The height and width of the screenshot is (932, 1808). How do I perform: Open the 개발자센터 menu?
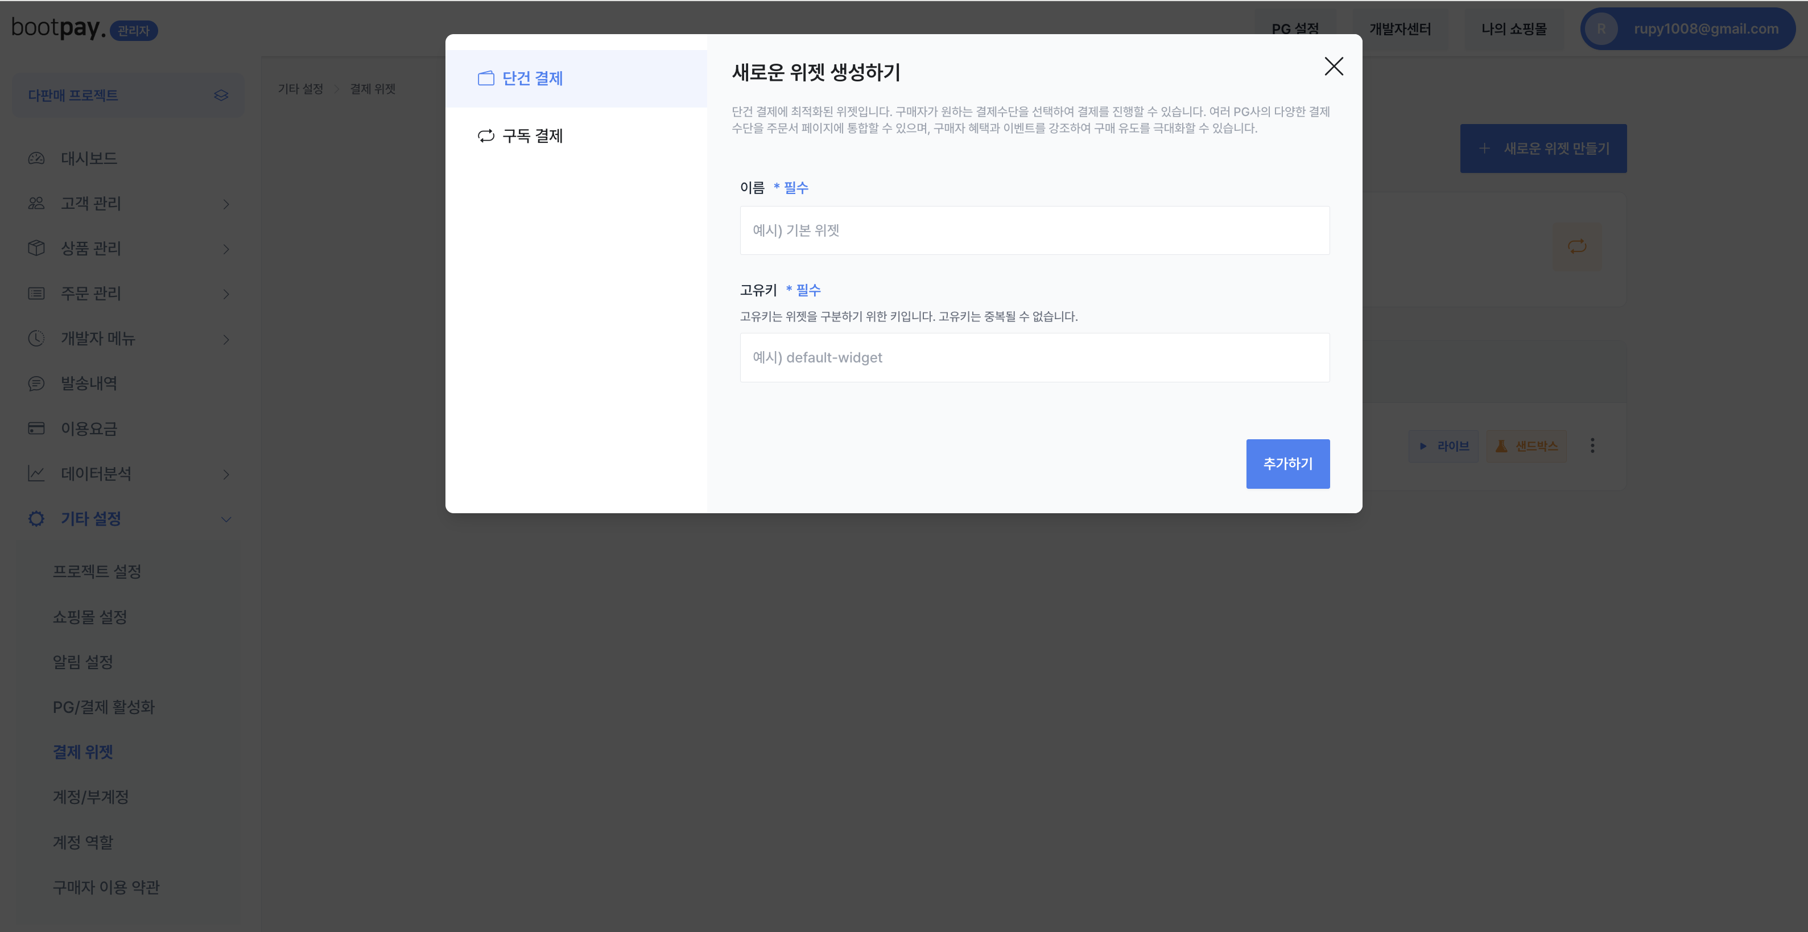point(1401,29)
